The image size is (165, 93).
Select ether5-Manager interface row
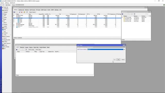pos(67,25)
